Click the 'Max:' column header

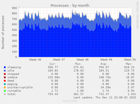point(129,64)
